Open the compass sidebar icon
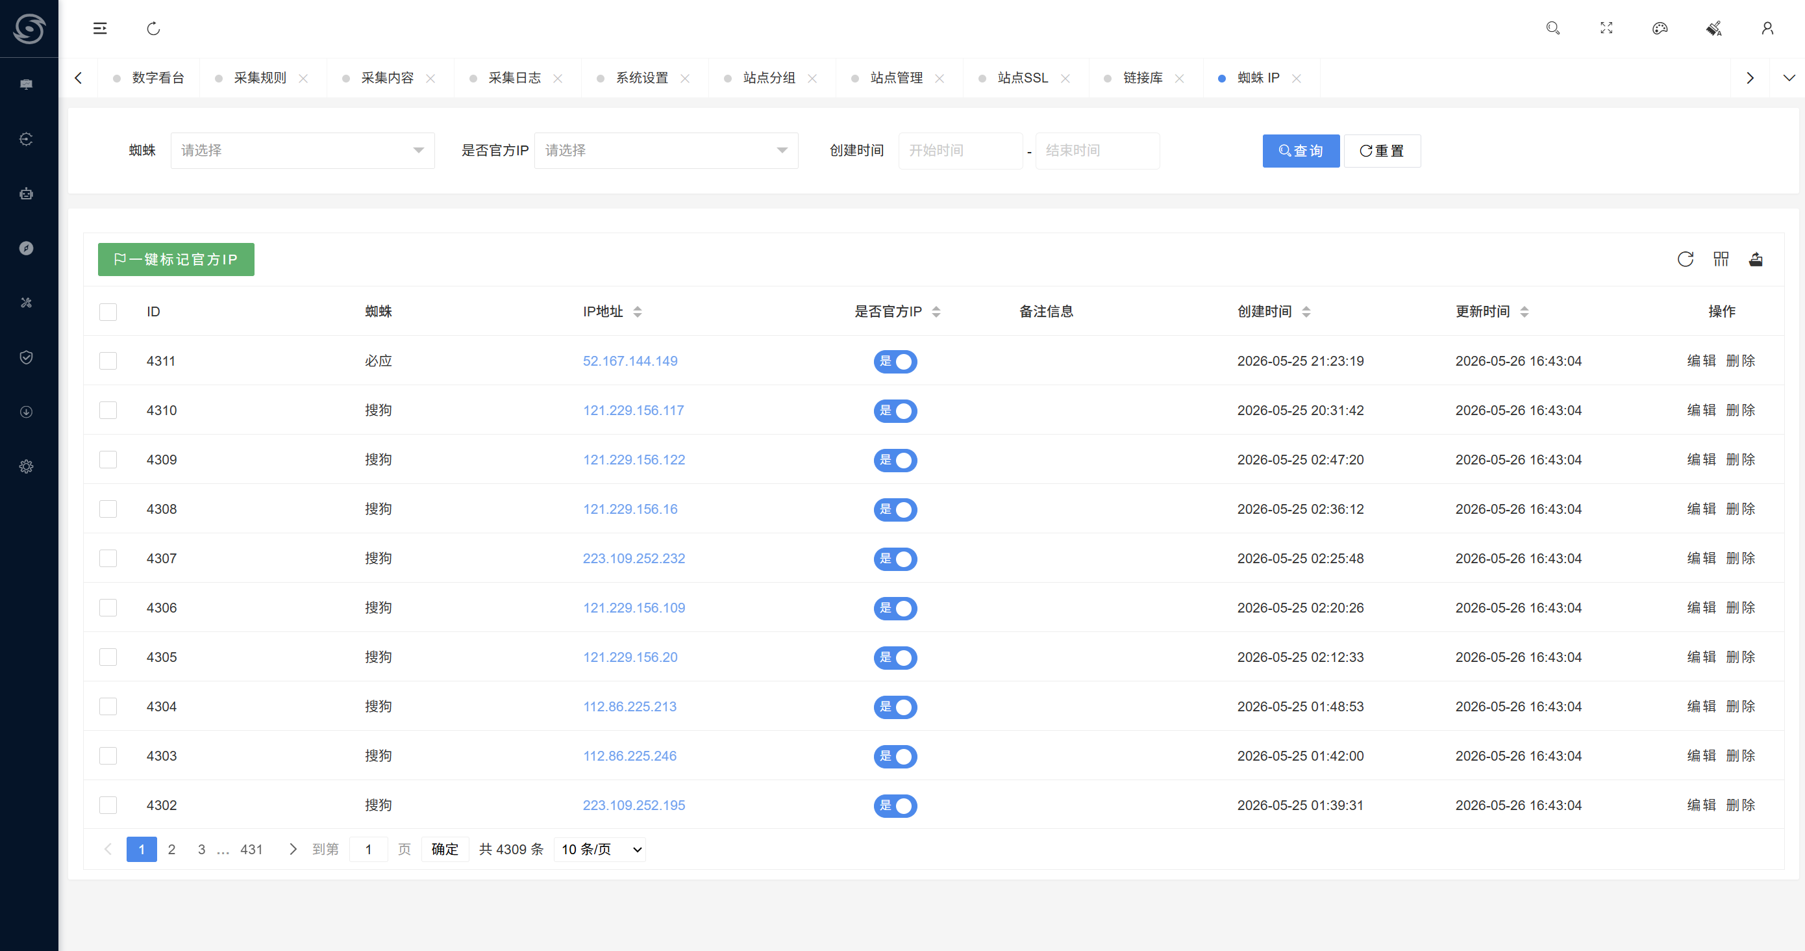The height and width of the screenshot is (951, 1805). [x=27, y=248]
